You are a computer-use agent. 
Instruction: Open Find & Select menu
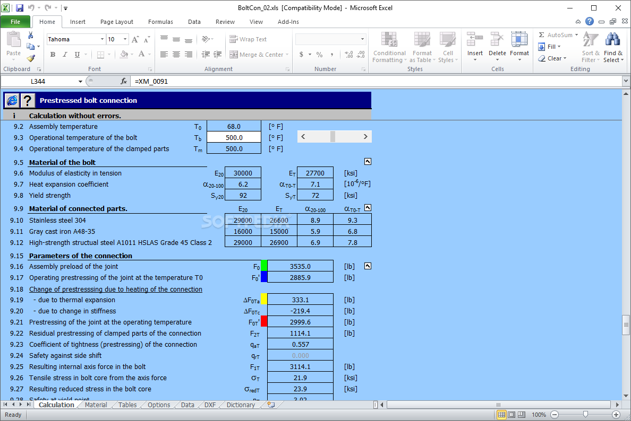click(x=613, y=47)
